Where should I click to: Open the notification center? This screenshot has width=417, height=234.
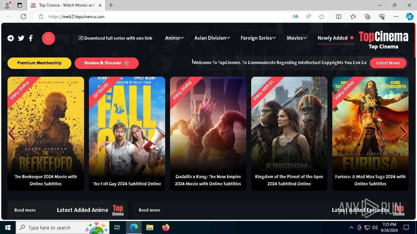click(x=406, y=227)
